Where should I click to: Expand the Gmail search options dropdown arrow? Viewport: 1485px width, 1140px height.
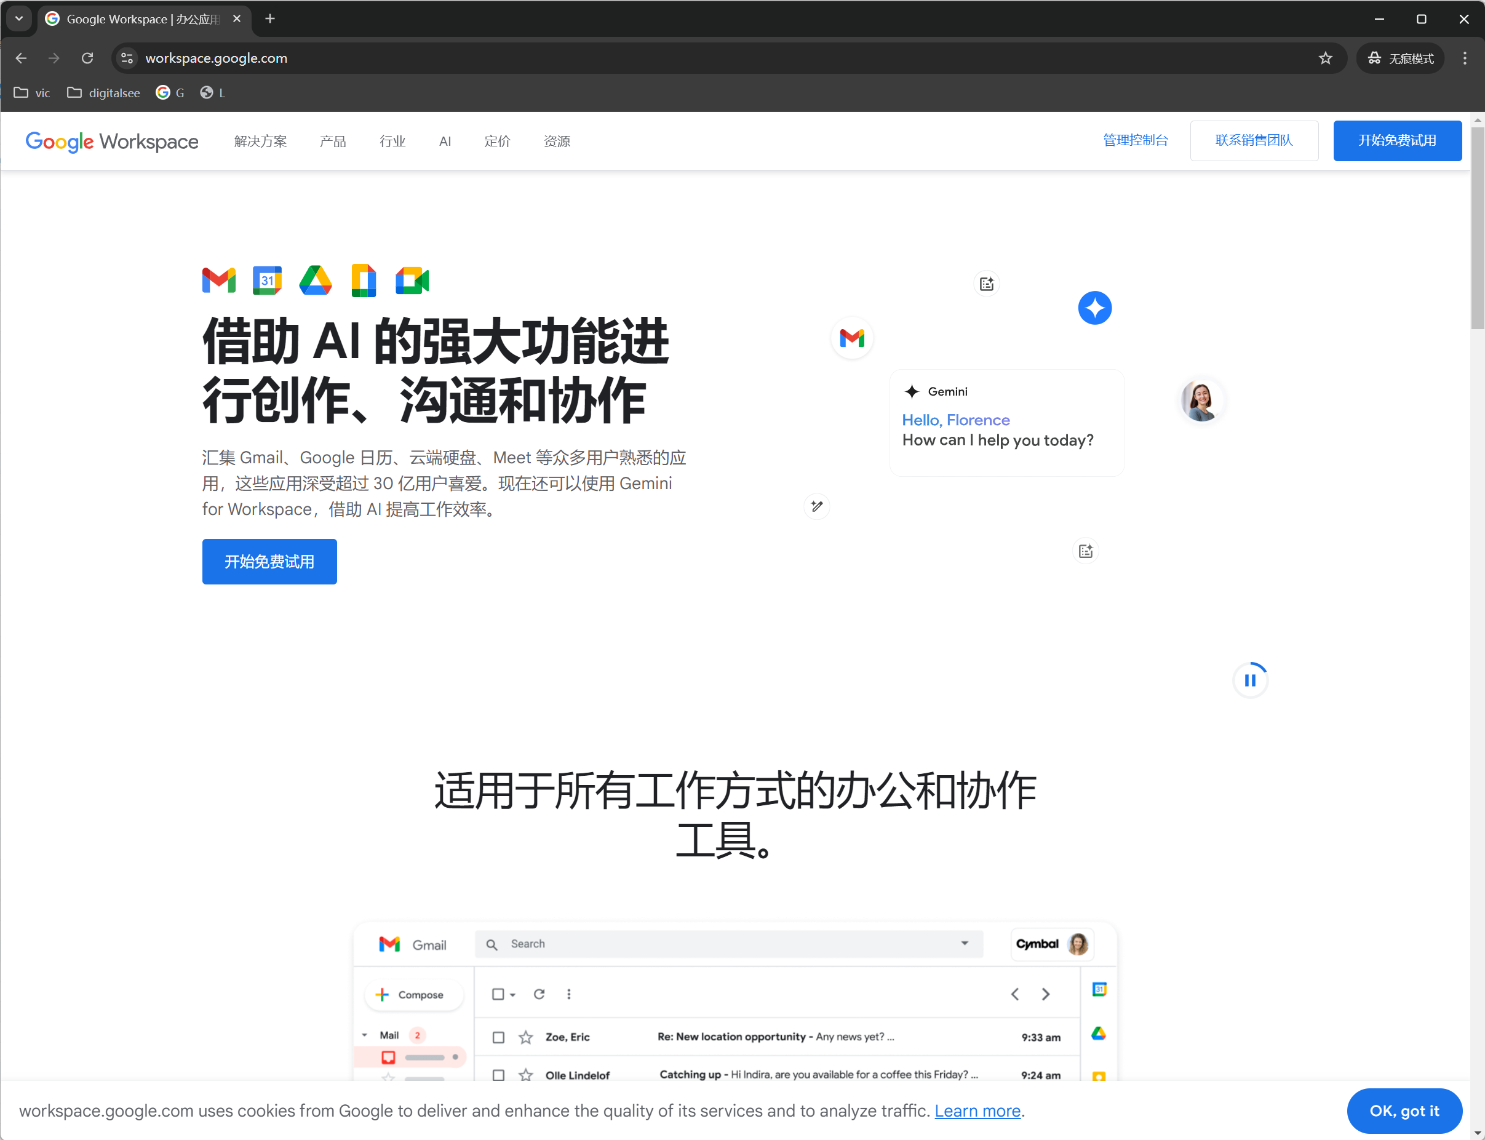(x=964, y=943)
